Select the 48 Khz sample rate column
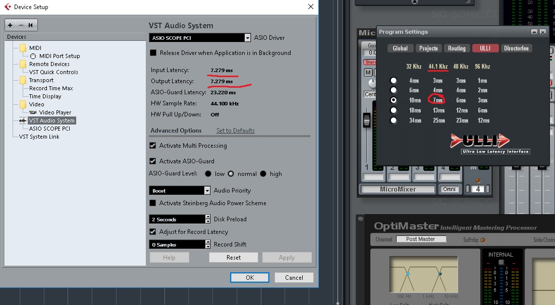The image size is (555, 305). pos(461,67)
